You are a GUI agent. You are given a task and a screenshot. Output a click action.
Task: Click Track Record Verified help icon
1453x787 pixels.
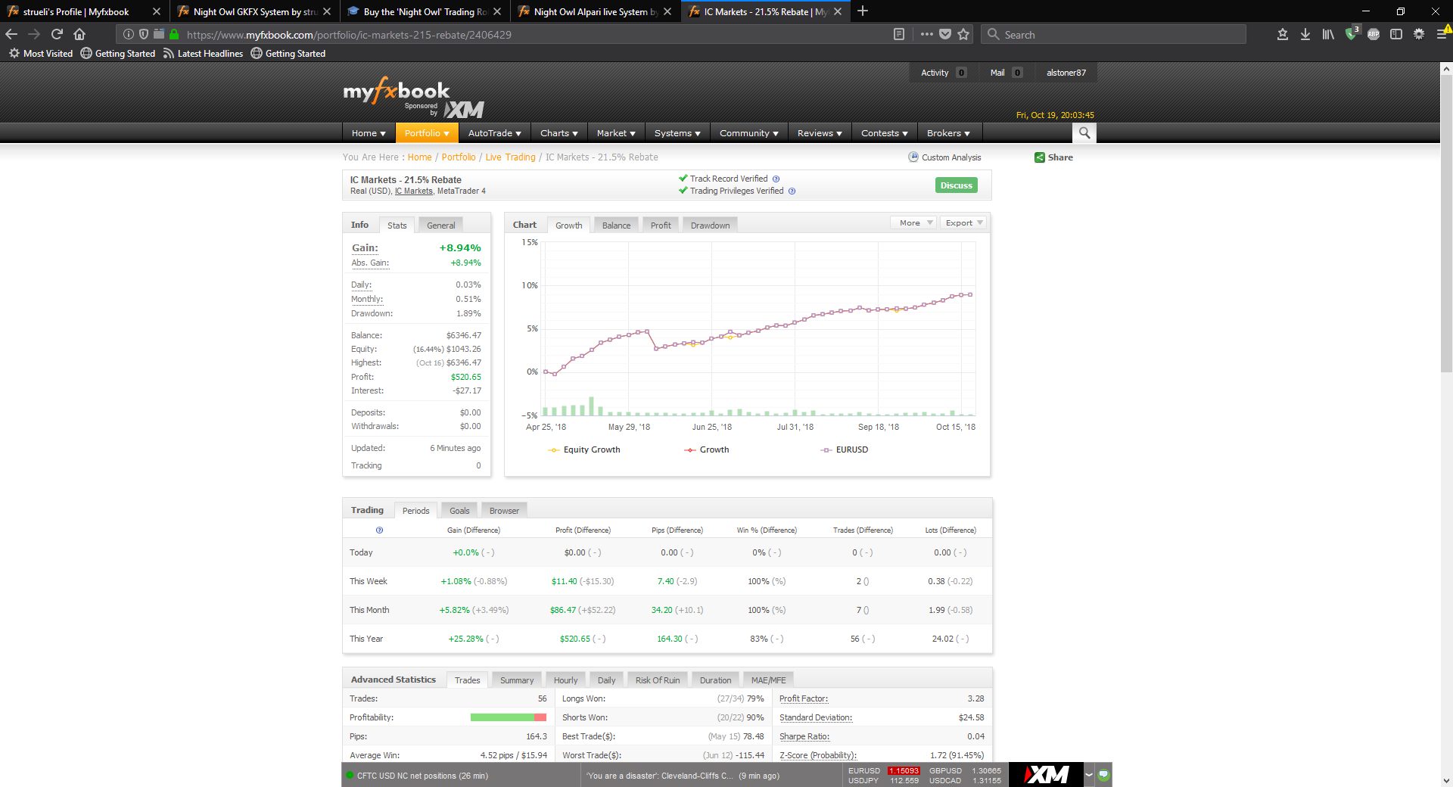click(776, 179)
